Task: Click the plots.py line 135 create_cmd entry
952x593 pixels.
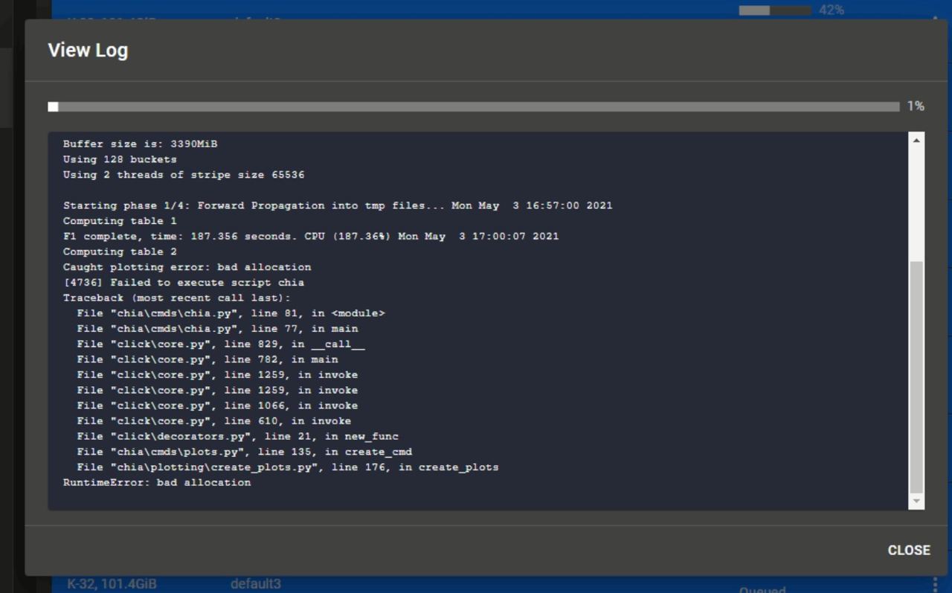Action: (x=244, y=452)
